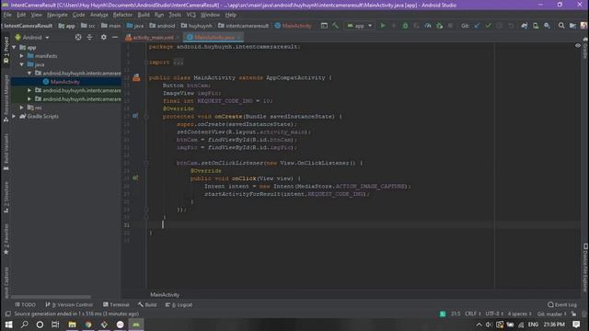Toggle the 2: Structure tool window

(x=6, y=197)
